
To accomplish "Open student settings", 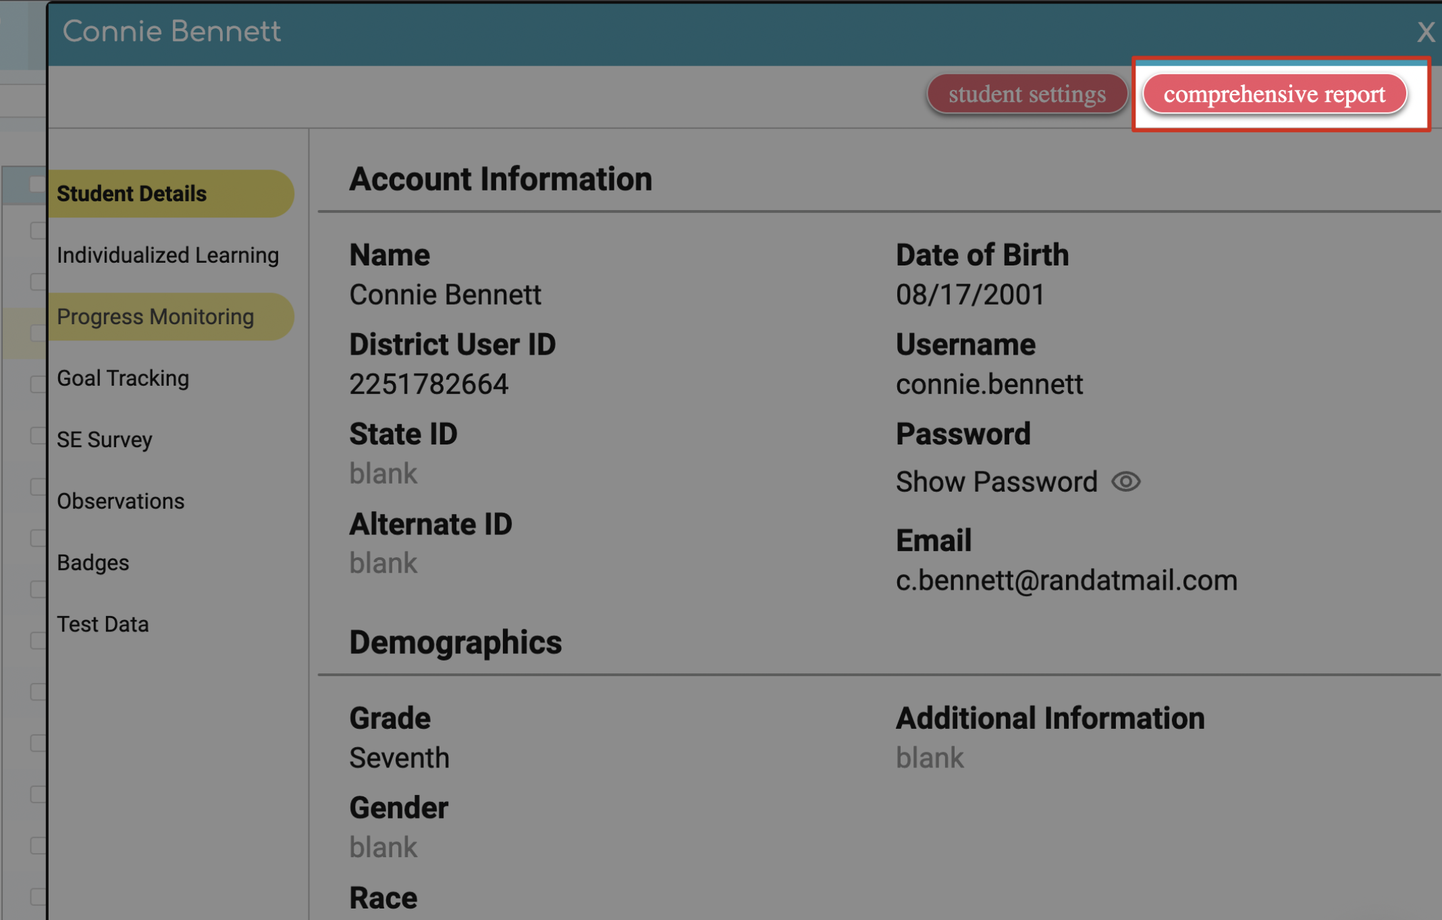I will click(1026, 94).
